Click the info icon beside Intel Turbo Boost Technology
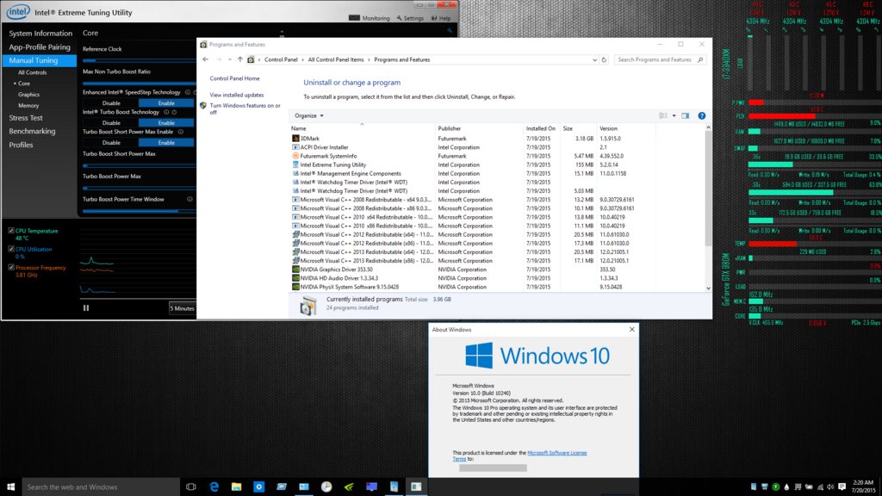 [x=166, y=112]
